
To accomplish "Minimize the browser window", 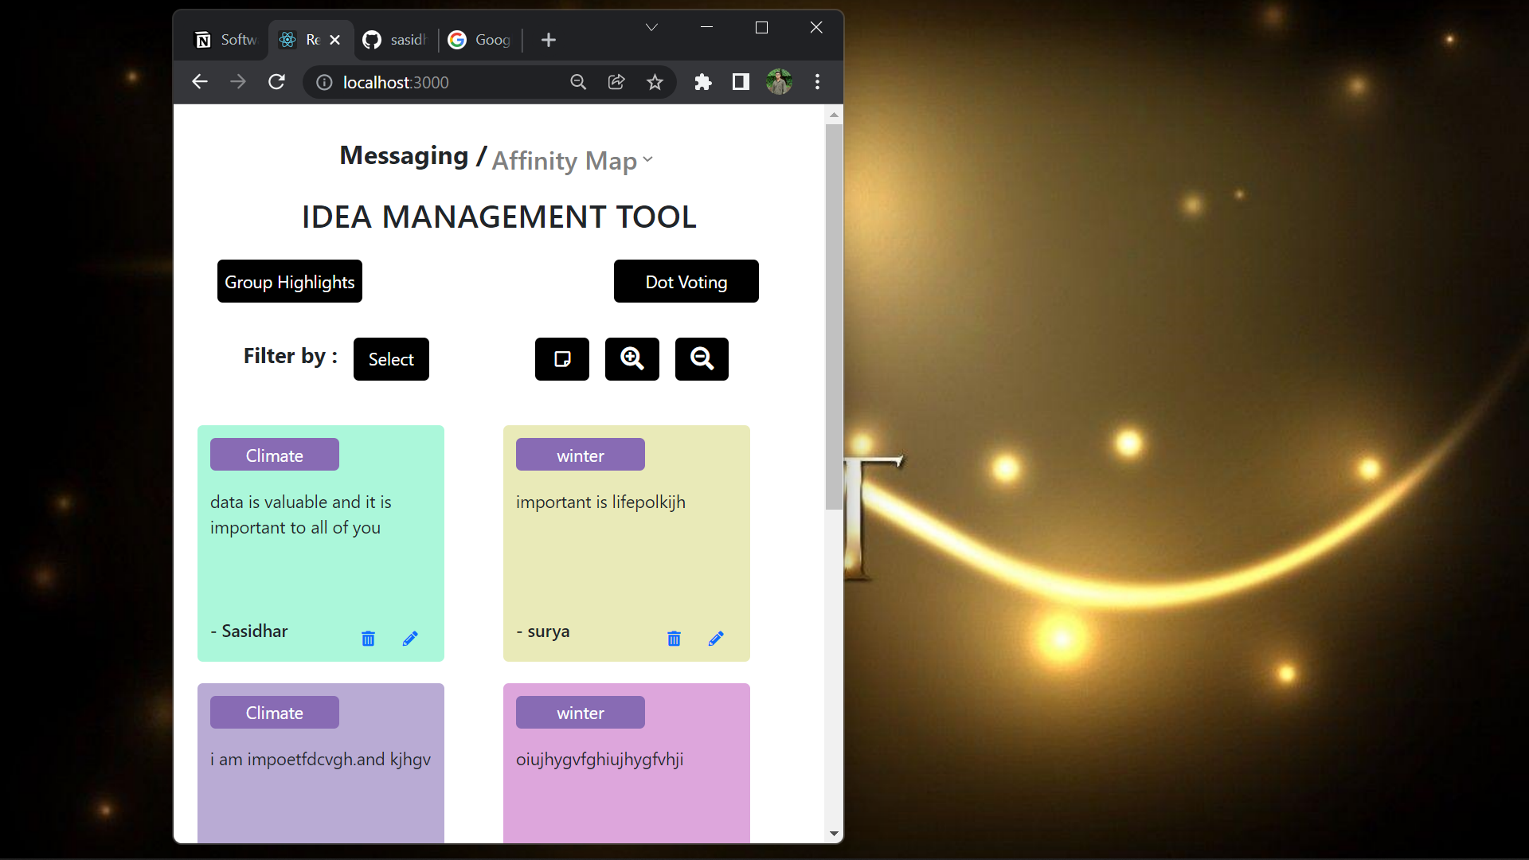I will pyautogui.click(x=706, y=28).
